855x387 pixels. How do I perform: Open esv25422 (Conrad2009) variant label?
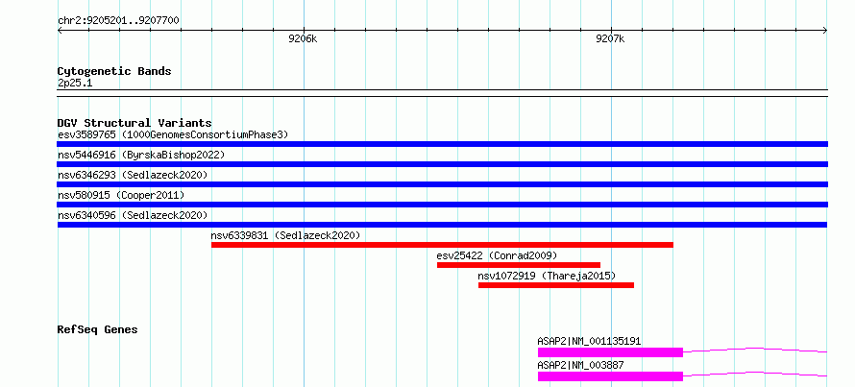[x=497, y=255]
